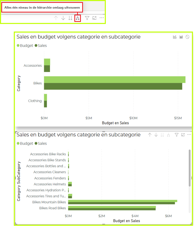This screenshot has height=226, width=194.
Task: Click the Accessories Bike Racks label
Action: 48,154
